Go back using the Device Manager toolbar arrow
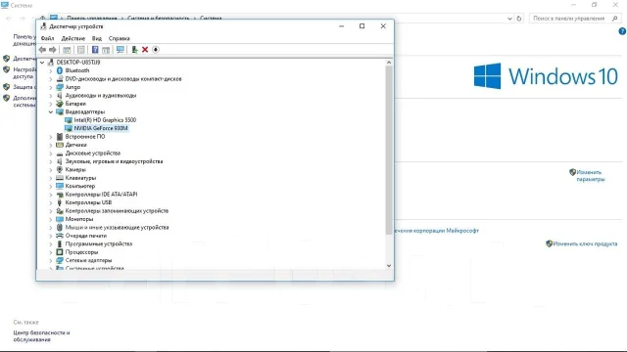Viewport: 627px width, 352px height. pyautogui.click(x=42, y=50)
